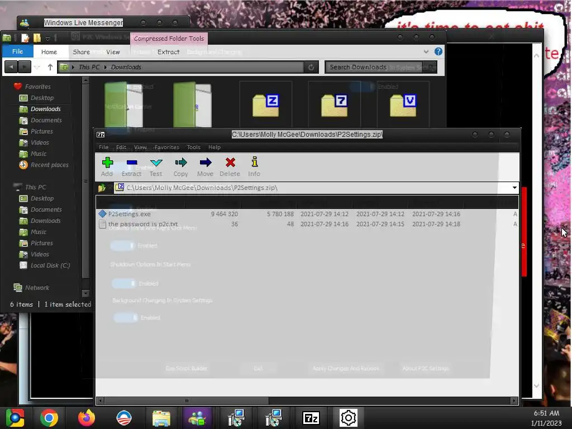Screen dimensions: 572x429
Task: Click the Move arrow in 7-Zip toolbar
Action: [x=205, y=167]
